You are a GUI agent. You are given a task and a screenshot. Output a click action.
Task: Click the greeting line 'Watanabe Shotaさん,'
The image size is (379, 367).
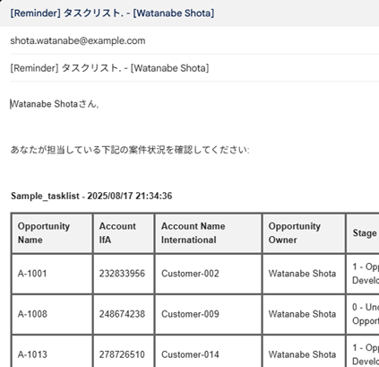[x=55, y=104]
